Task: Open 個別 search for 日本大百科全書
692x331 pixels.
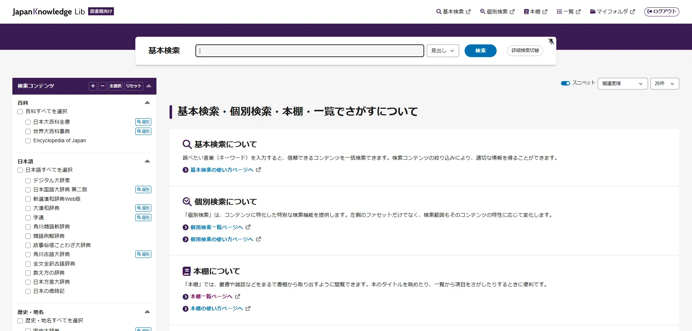Action: click(143, 122)
